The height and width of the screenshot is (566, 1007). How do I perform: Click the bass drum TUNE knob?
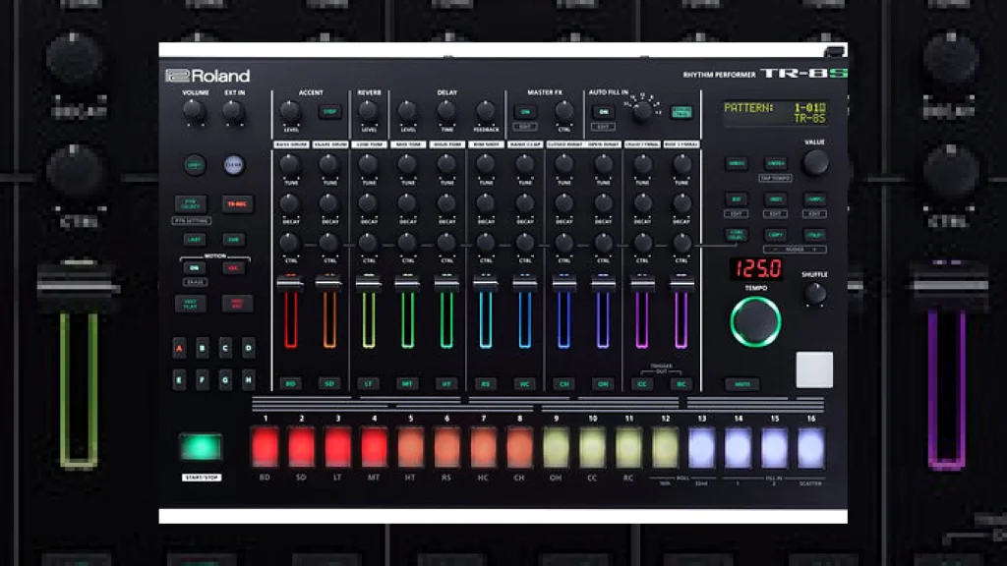click(x=290, y=165)
